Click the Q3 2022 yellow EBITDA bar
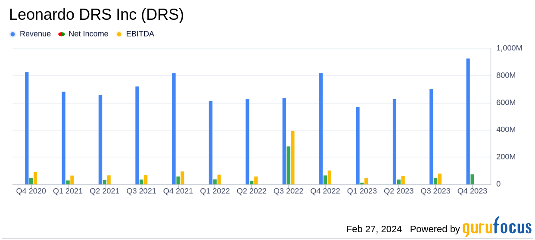This screenshot has width=535, height=240. pos(292,158)
